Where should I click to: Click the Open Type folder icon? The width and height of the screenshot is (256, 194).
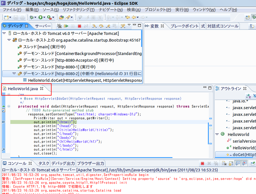pyautogui.click(x=61, y=17)
